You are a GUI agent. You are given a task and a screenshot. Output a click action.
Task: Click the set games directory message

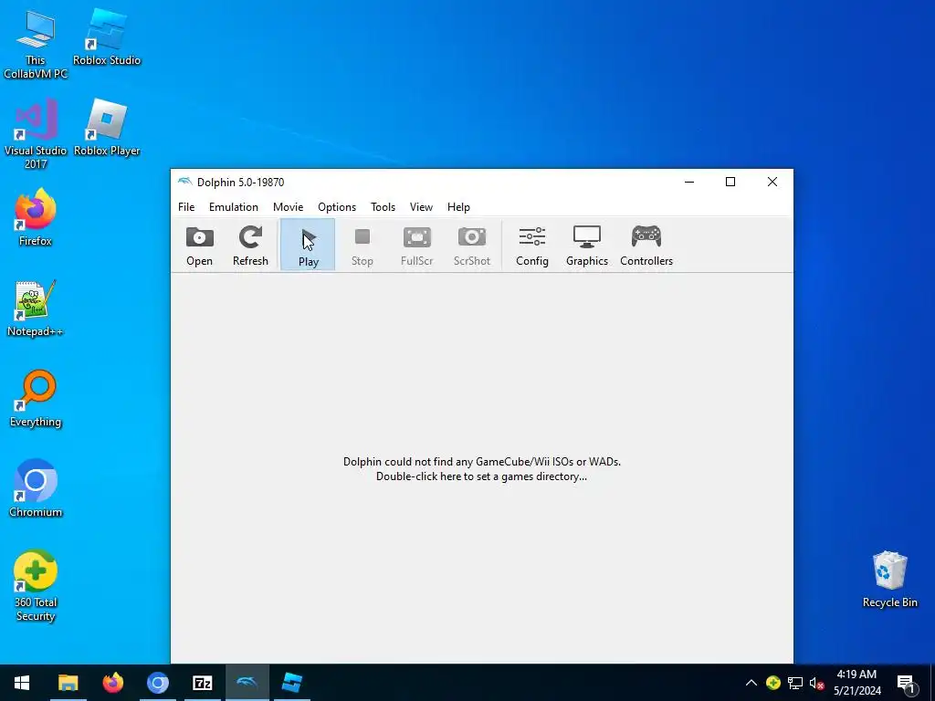point(482,469)
